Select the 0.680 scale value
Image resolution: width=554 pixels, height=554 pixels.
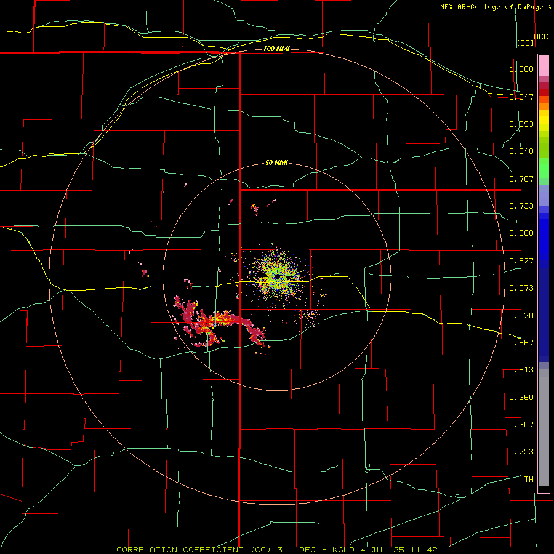[521, 233]
